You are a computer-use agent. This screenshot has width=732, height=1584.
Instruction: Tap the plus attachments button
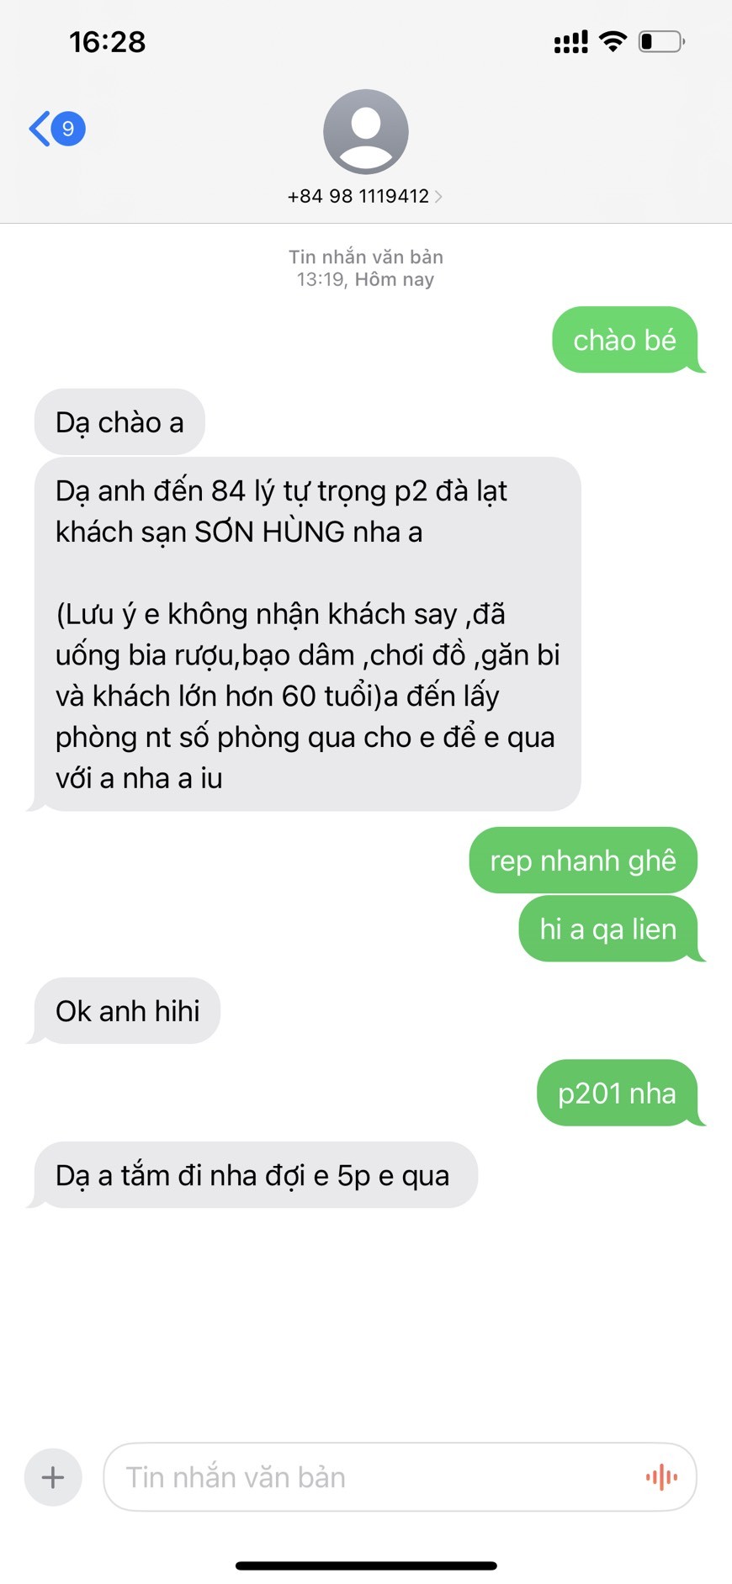tap(53, 1476)
